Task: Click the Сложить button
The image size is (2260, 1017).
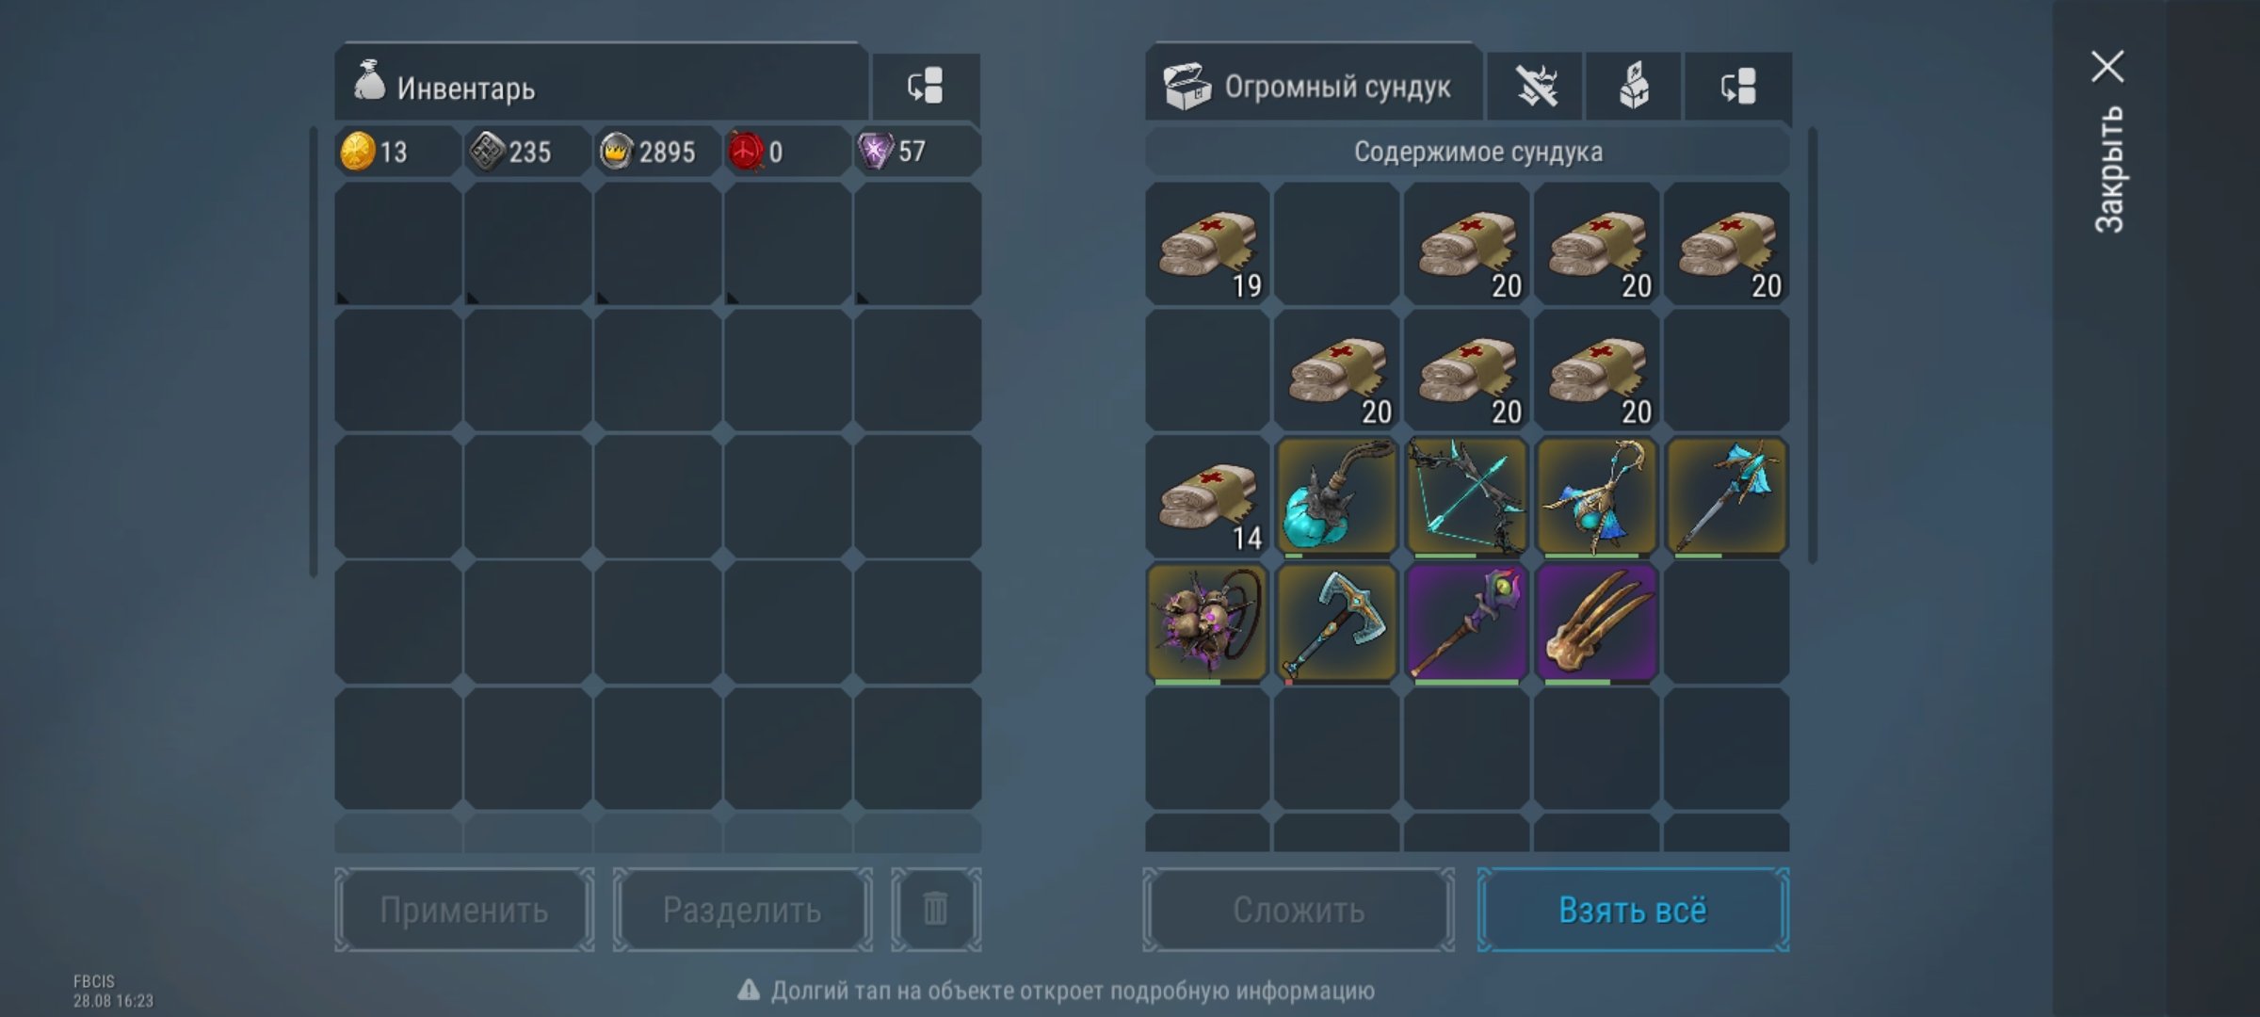Action: (1299, 910)
